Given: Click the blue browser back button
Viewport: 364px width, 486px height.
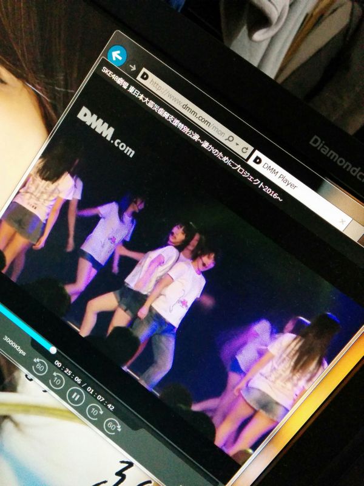Looking at the screenshot, I should tap(117, 55).
